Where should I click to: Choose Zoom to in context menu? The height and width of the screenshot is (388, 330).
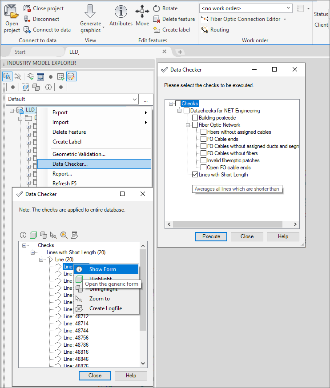point(106,299)
